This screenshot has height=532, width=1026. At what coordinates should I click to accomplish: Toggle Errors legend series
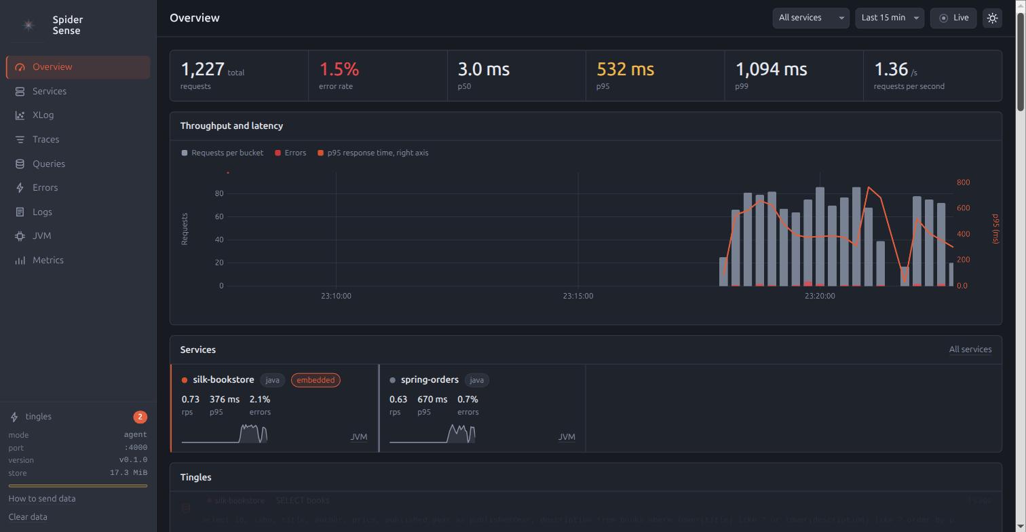point(290,153)
